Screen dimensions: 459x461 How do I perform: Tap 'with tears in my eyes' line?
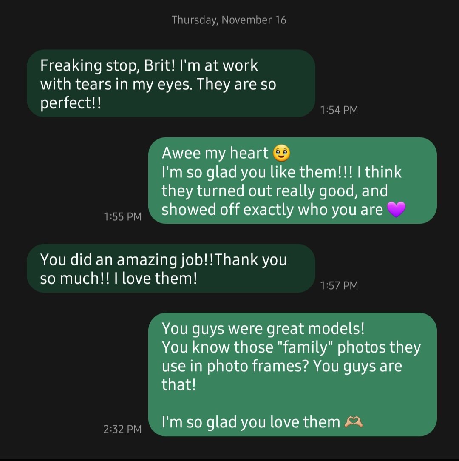click(x=116, y=84)
